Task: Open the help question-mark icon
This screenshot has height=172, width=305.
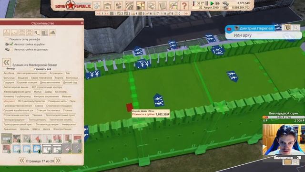Action: (x=184, y=5)
